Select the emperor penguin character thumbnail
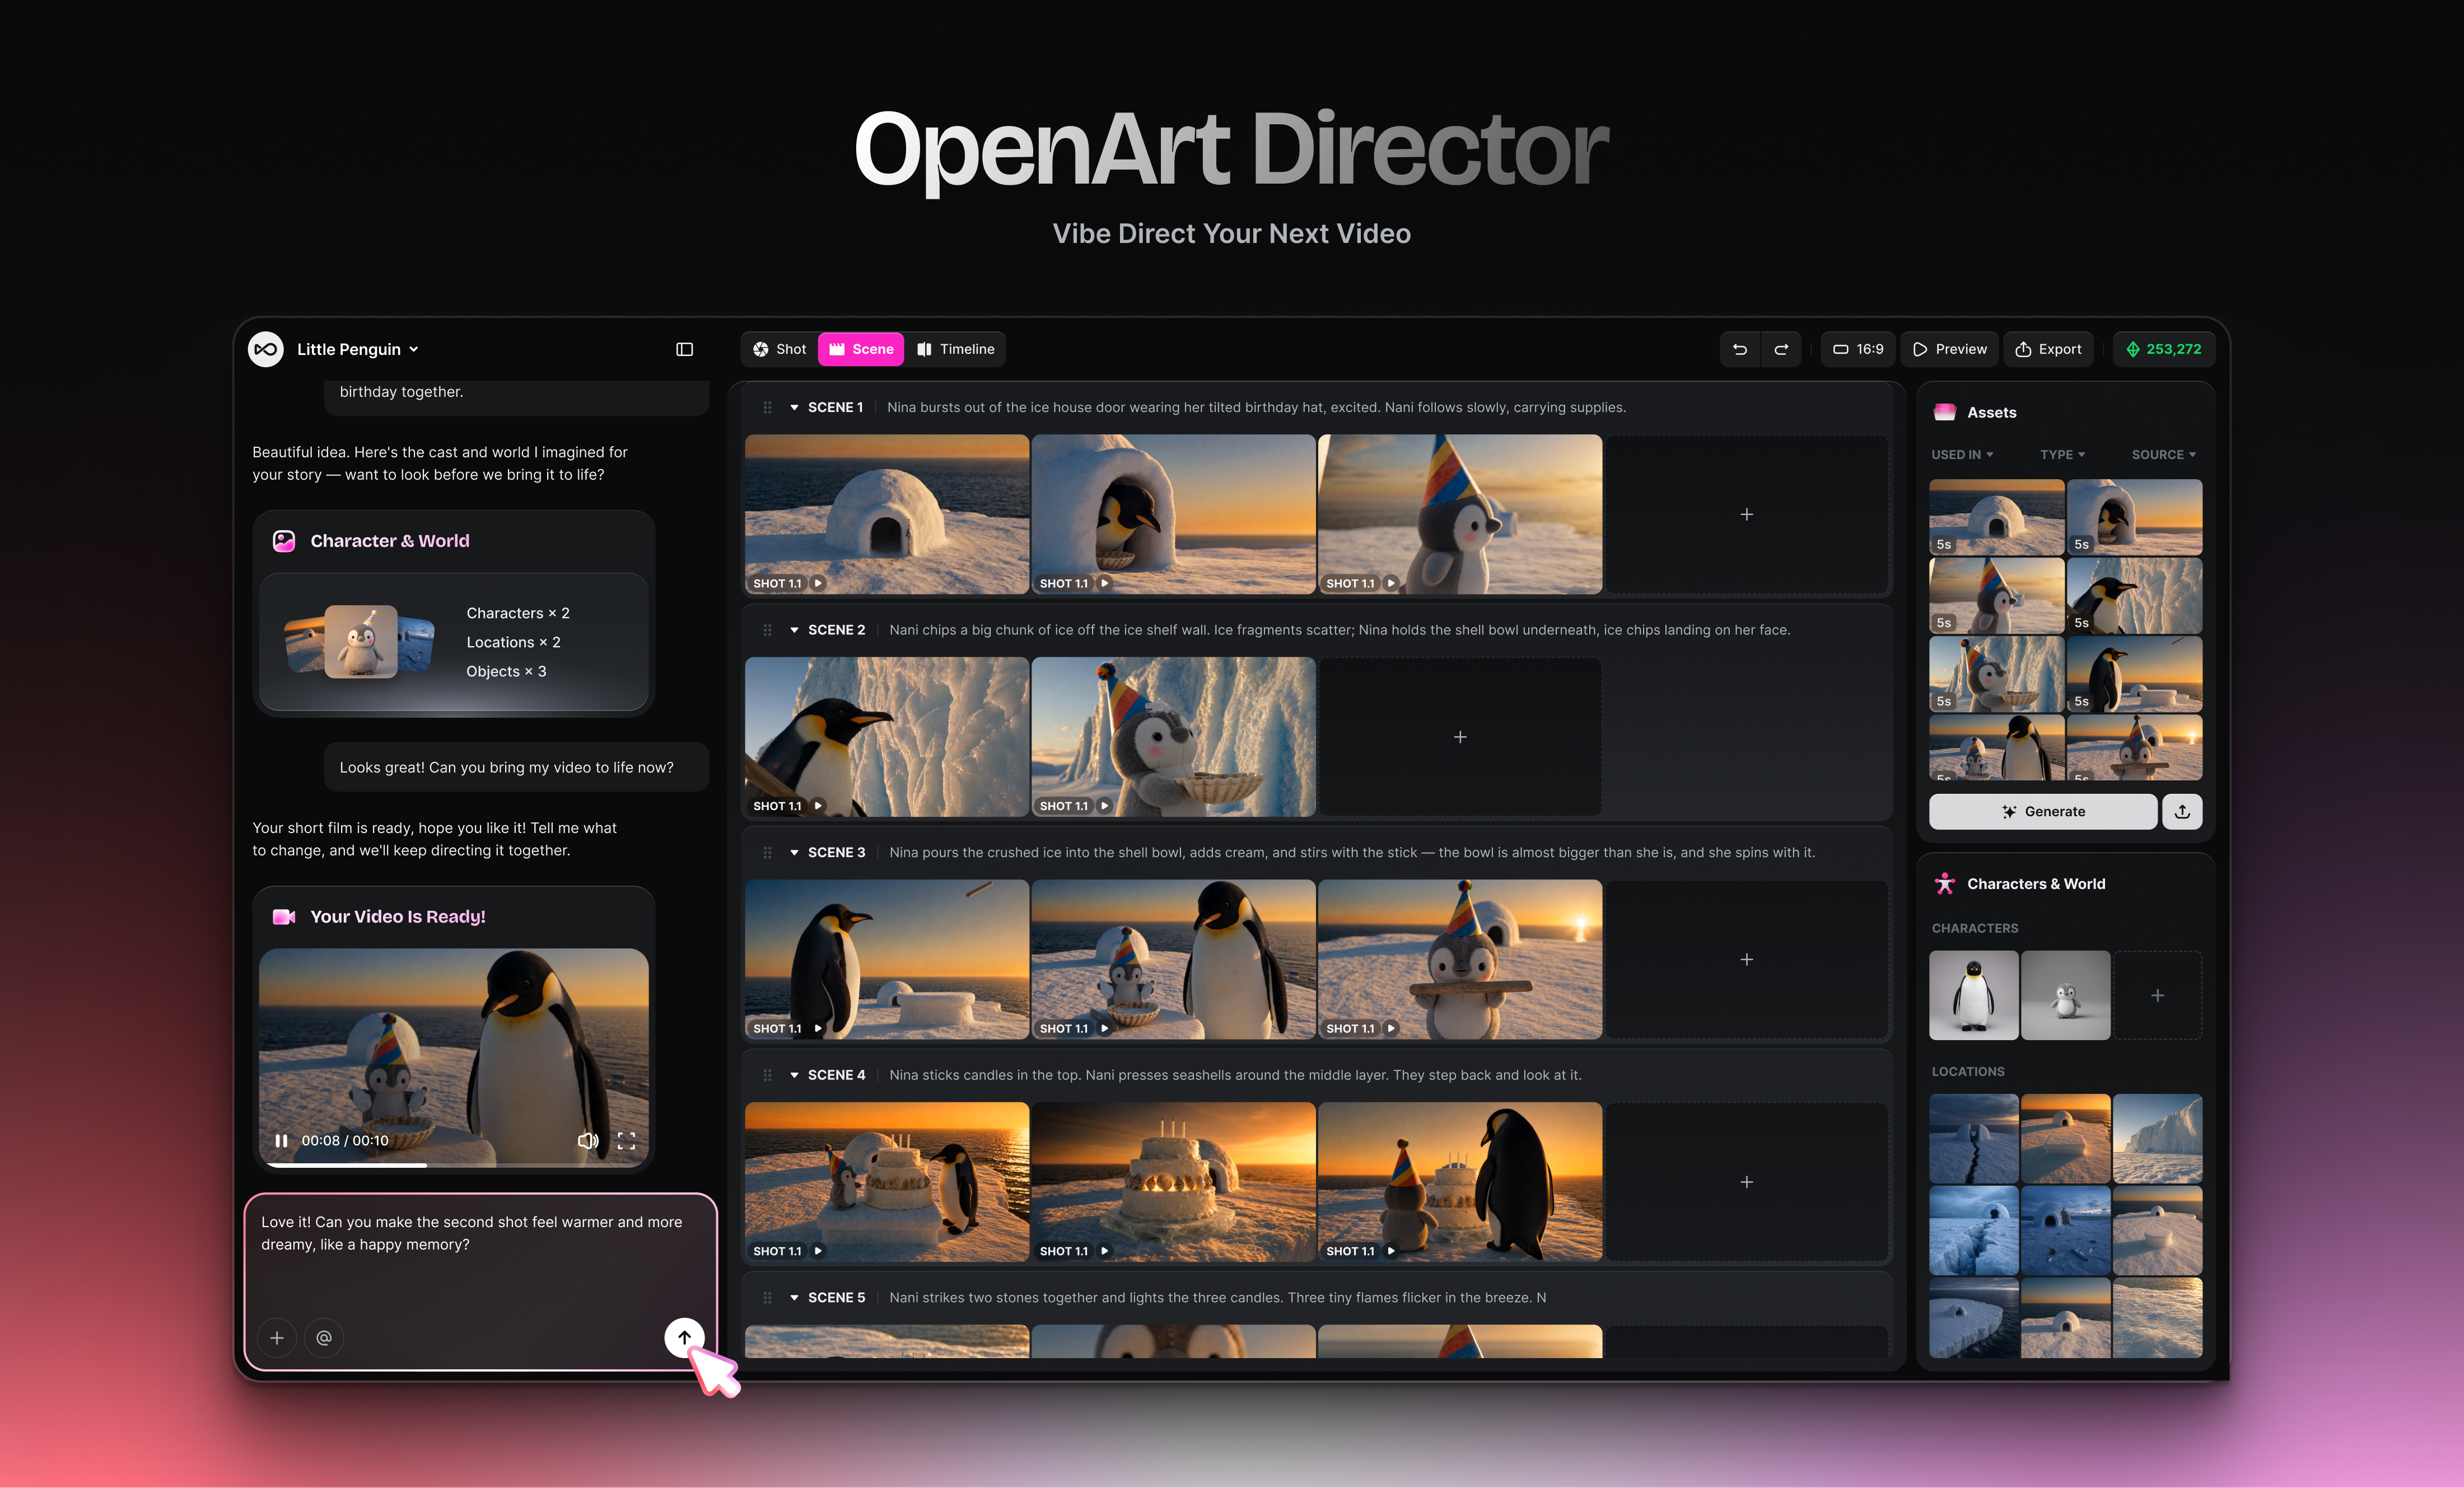Image resolution: width=2464 pixels, height=1488 pixels. pyautogui.click(x=1974, y=995)
